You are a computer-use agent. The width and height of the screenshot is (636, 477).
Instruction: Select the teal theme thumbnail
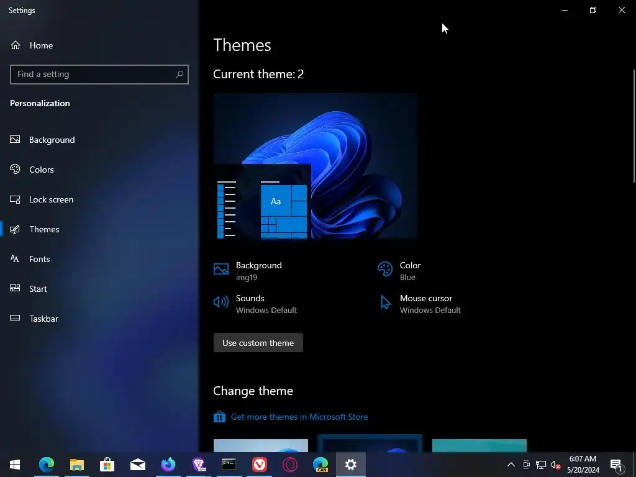[x=479, y=445]
